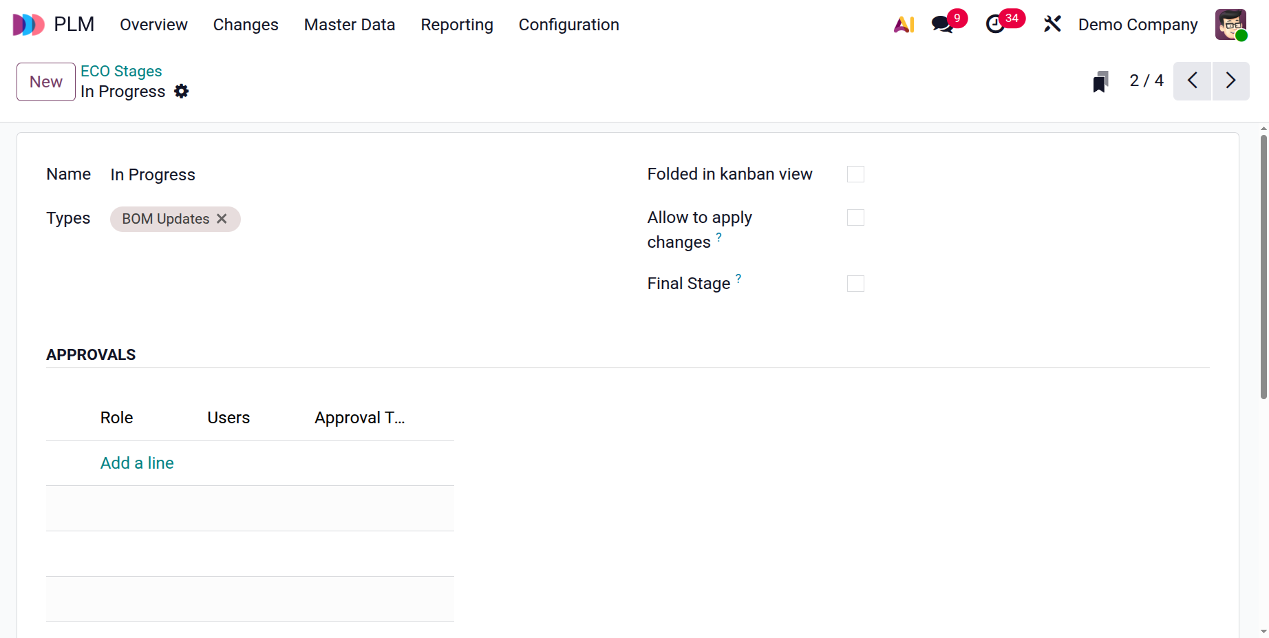
Task: Create a new ECO stage with New button
Action: click(x=45, y=81)
